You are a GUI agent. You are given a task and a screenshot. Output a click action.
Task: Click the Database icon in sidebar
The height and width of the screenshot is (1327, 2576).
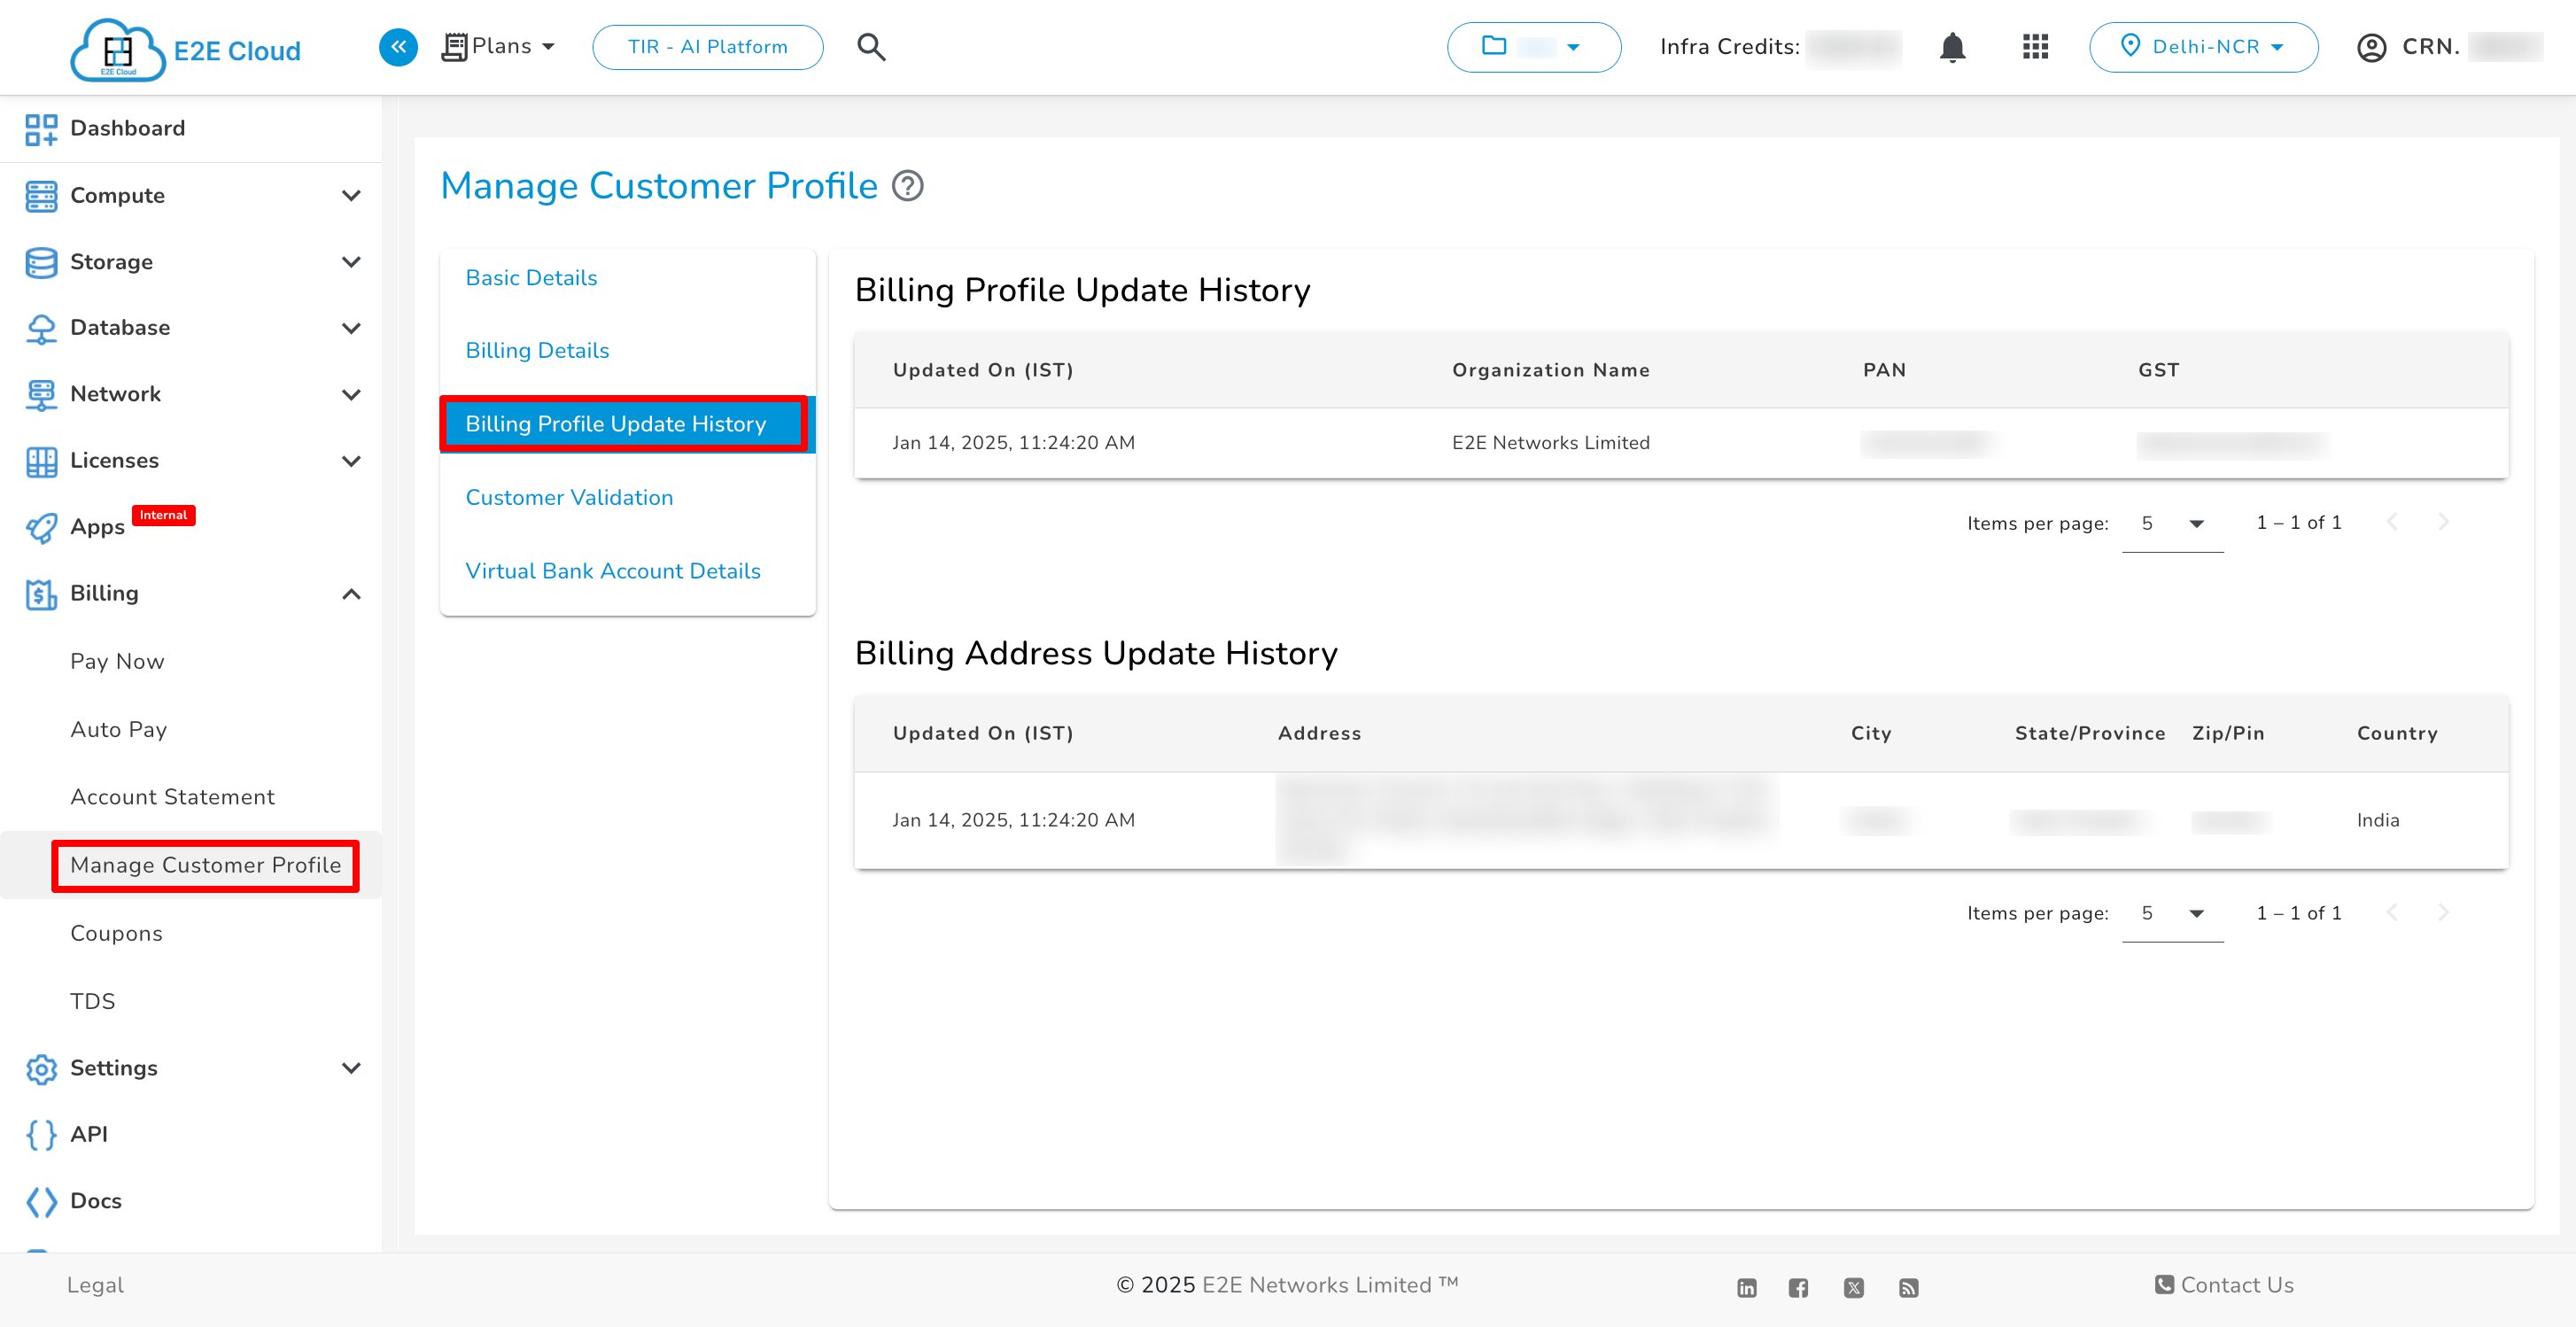[x=41, y=329]
